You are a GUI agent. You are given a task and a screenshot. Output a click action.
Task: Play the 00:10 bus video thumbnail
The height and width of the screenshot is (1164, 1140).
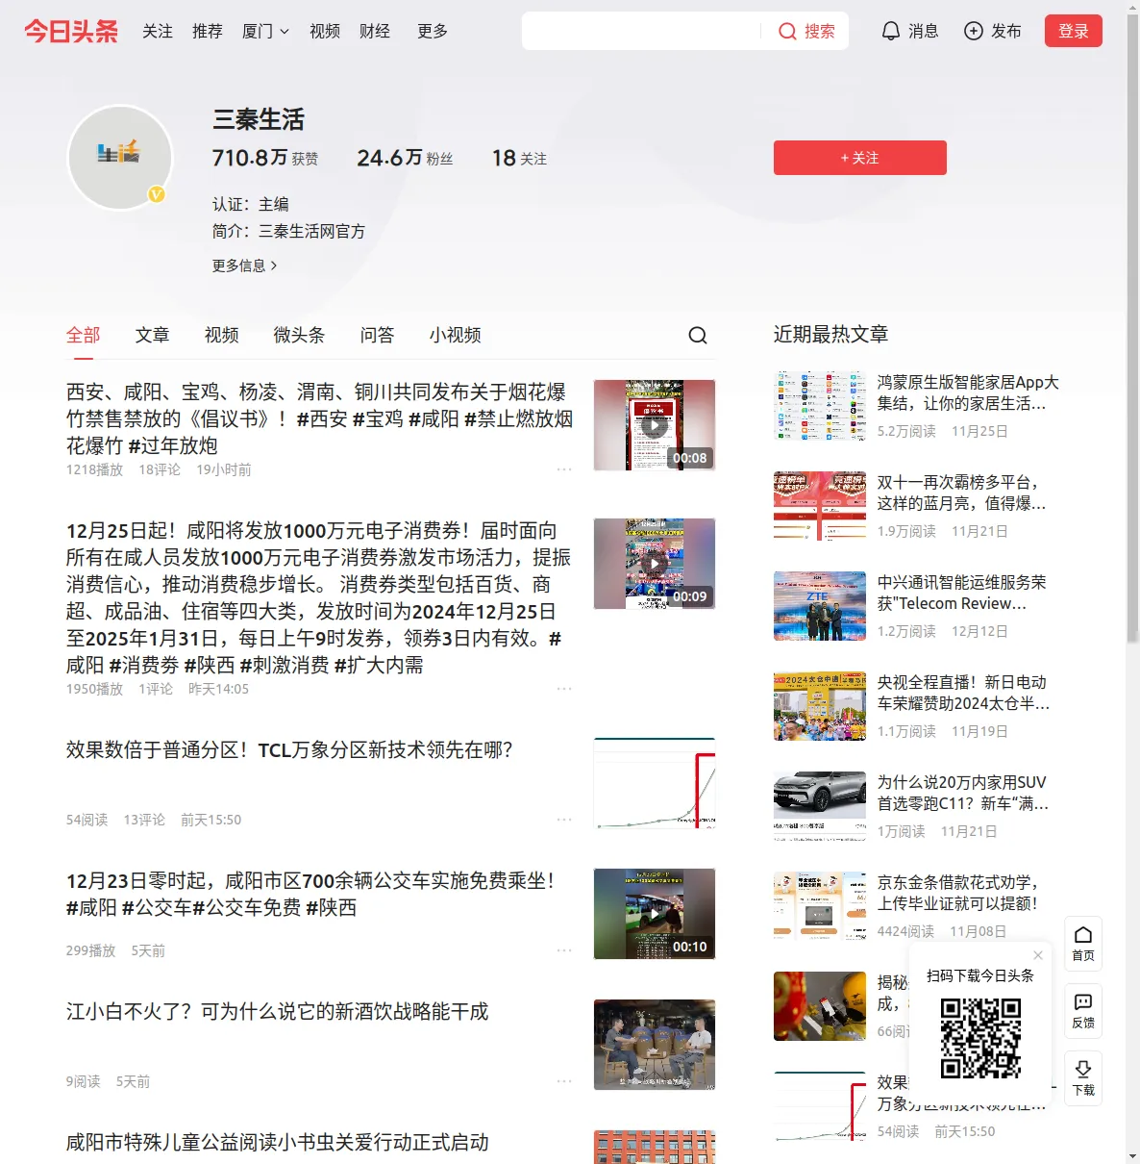(x=655, y=914)
